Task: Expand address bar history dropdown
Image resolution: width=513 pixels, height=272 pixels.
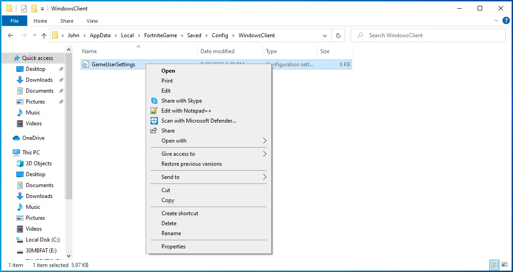Action: [325, 35]
